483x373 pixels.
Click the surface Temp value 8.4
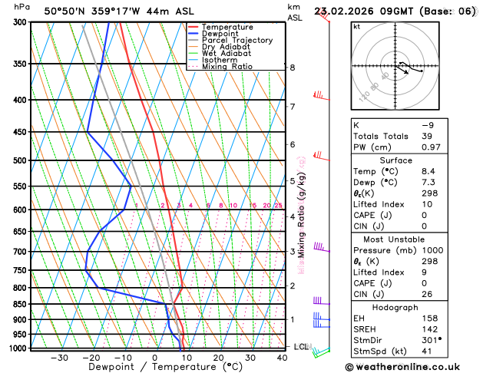[428, 171]
